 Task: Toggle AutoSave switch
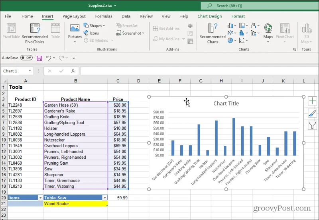26,58
